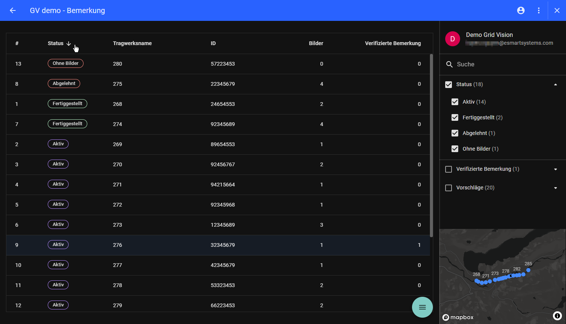Click the teal floating menu button

click(422, 307)
